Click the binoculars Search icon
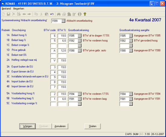 tap(59, 14)
